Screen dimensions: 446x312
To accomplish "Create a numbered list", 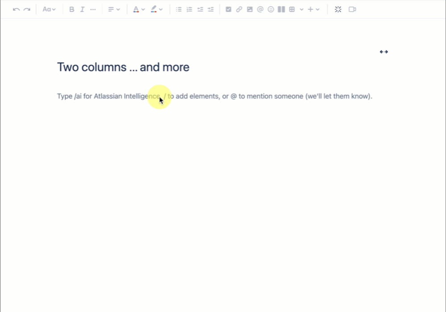I will [x=189, y=9].
